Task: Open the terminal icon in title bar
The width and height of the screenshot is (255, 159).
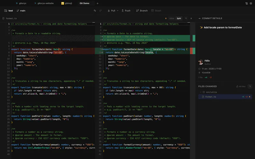Action: pyautogui.click(x=246, y=3)
